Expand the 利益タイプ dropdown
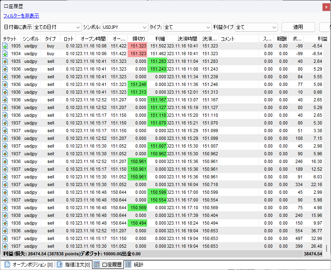 256,27
